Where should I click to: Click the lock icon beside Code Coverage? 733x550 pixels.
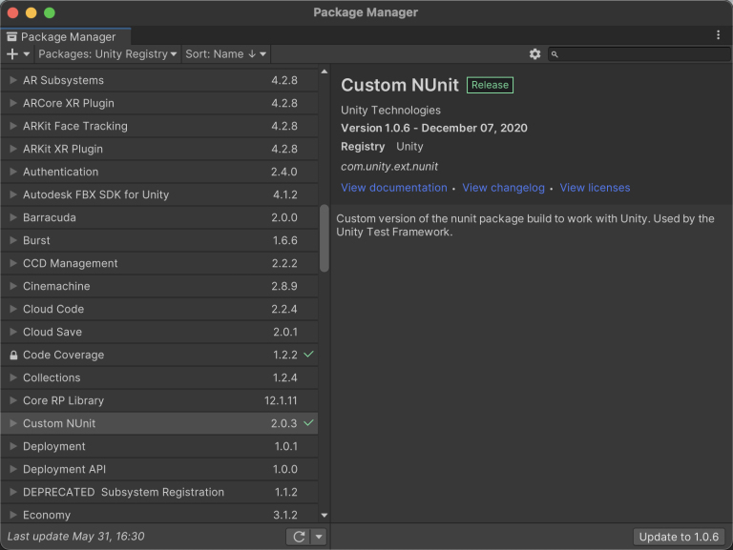pyautogui.click(x=13, y=355)
